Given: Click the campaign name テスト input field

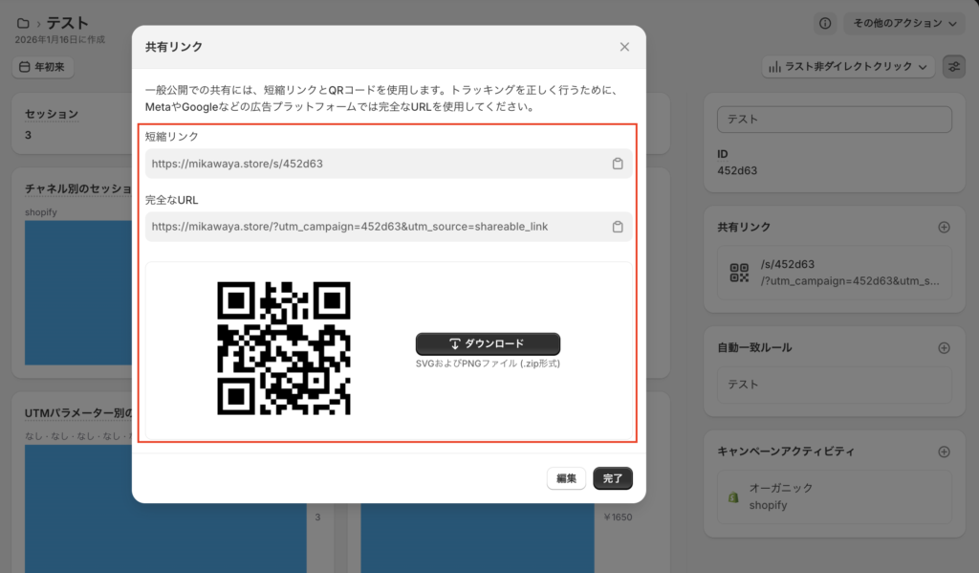Looking at the screenshot, I should pyautogui.click(x=834, y=120).
